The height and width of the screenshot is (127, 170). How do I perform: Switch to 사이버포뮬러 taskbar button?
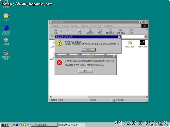tap(44, 125)
